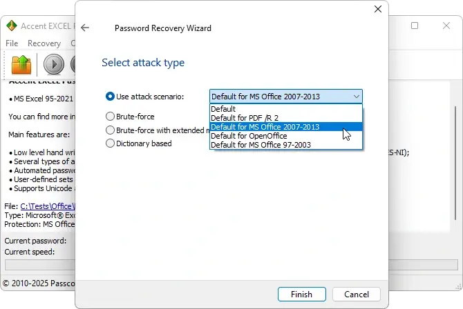Click the Finish button
Viewport: 463px width, 309px height.
tap(302, 295)
